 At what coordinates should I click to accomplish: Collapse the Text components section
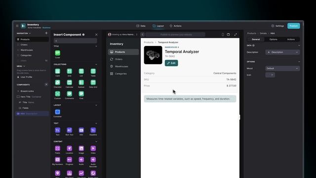coord(96,123)
